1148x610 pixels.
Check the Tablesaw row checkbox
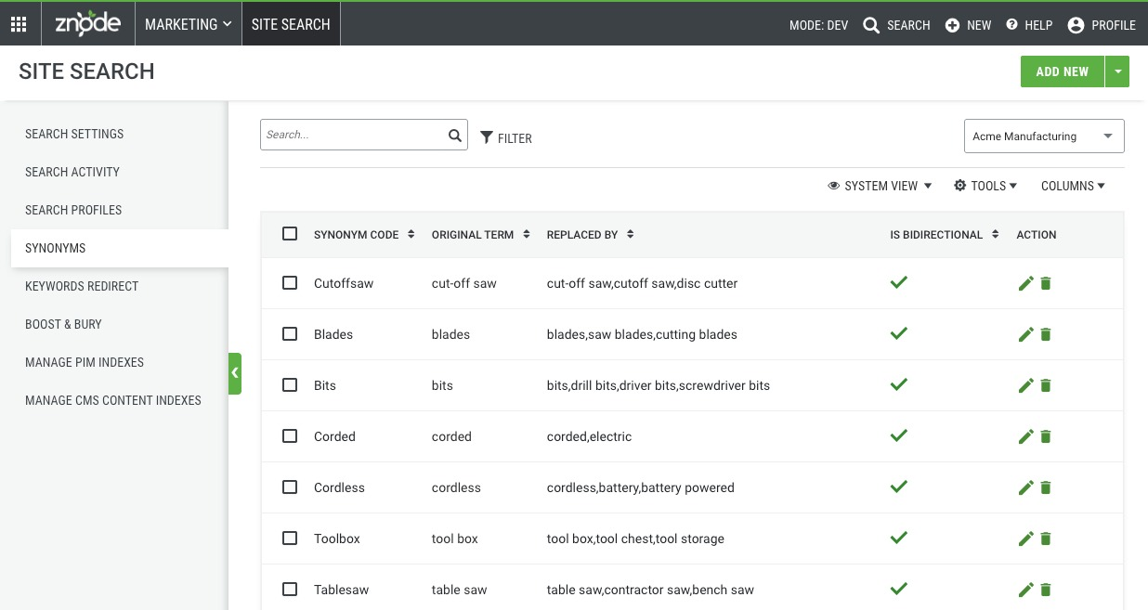tap(290, 590)
